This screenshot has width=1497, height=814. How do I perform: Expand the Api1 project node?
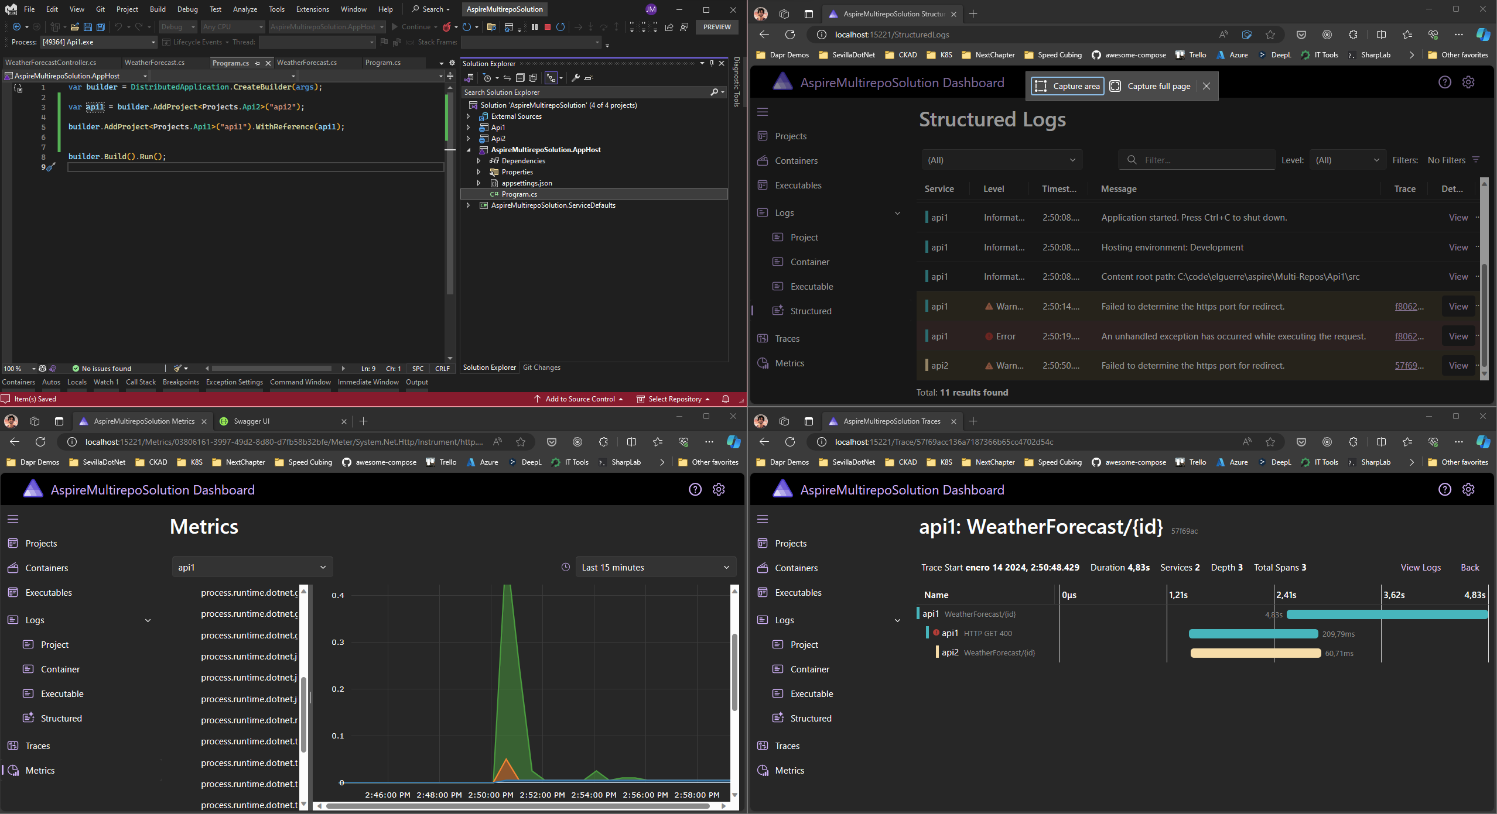(468, 128)
